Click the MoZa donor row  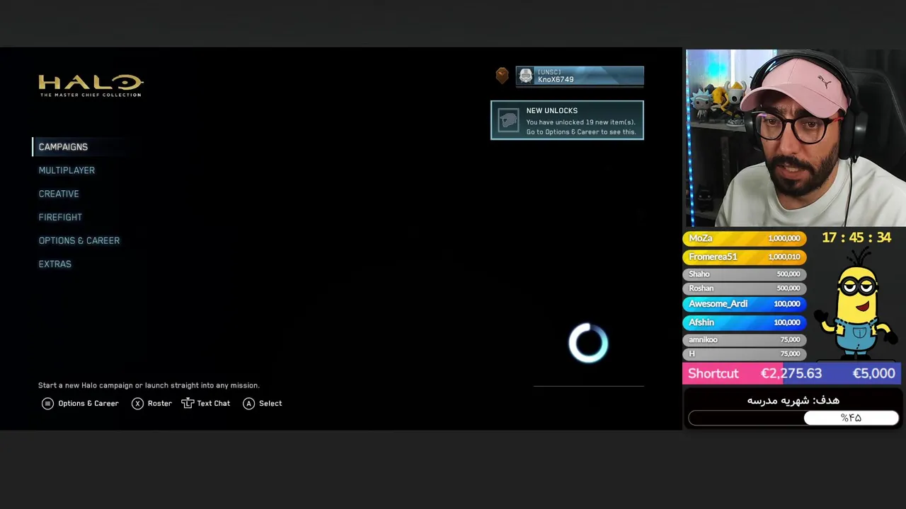(744, 239)
